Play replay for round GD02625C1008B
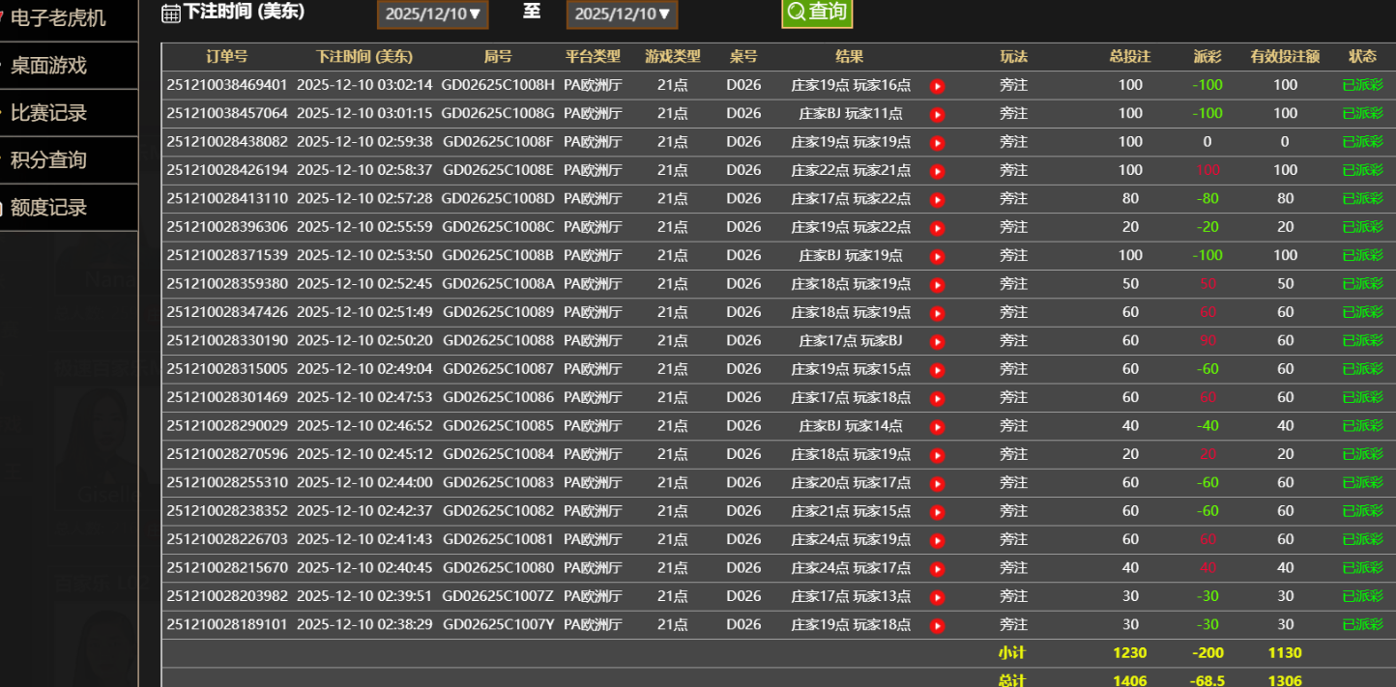1396x687 pixels. point(937,257)
